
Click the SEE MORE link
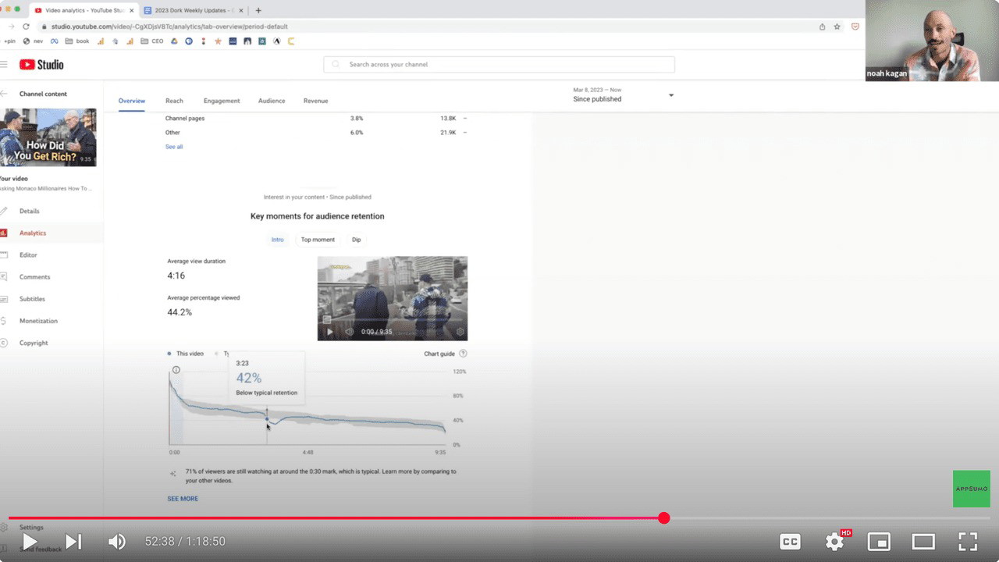click(x=183, y=499)
